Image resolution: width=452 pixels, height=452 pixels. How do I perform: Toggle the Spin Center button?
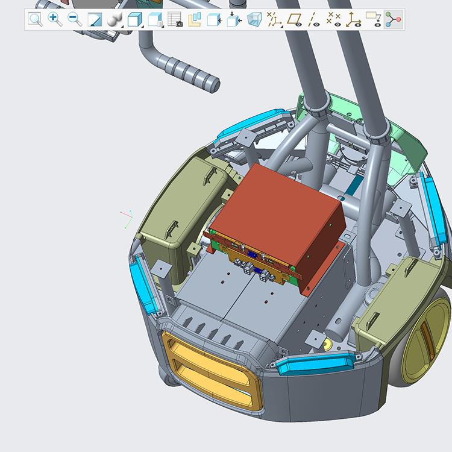click(x=394, y=20)
